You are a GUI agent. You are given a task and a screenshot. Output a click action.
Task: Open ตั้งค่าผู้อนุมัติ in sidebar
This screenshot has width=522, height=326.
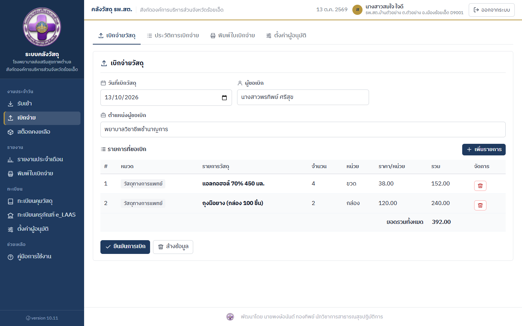[x=42, y=229]
